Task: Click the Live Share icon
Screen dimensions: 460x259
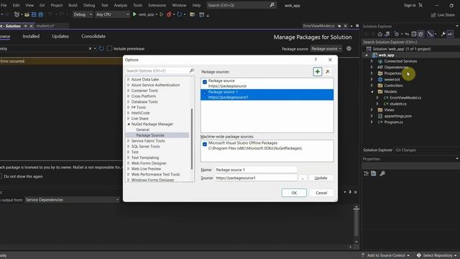Action: pyautogui.click(x=433, y=14)
